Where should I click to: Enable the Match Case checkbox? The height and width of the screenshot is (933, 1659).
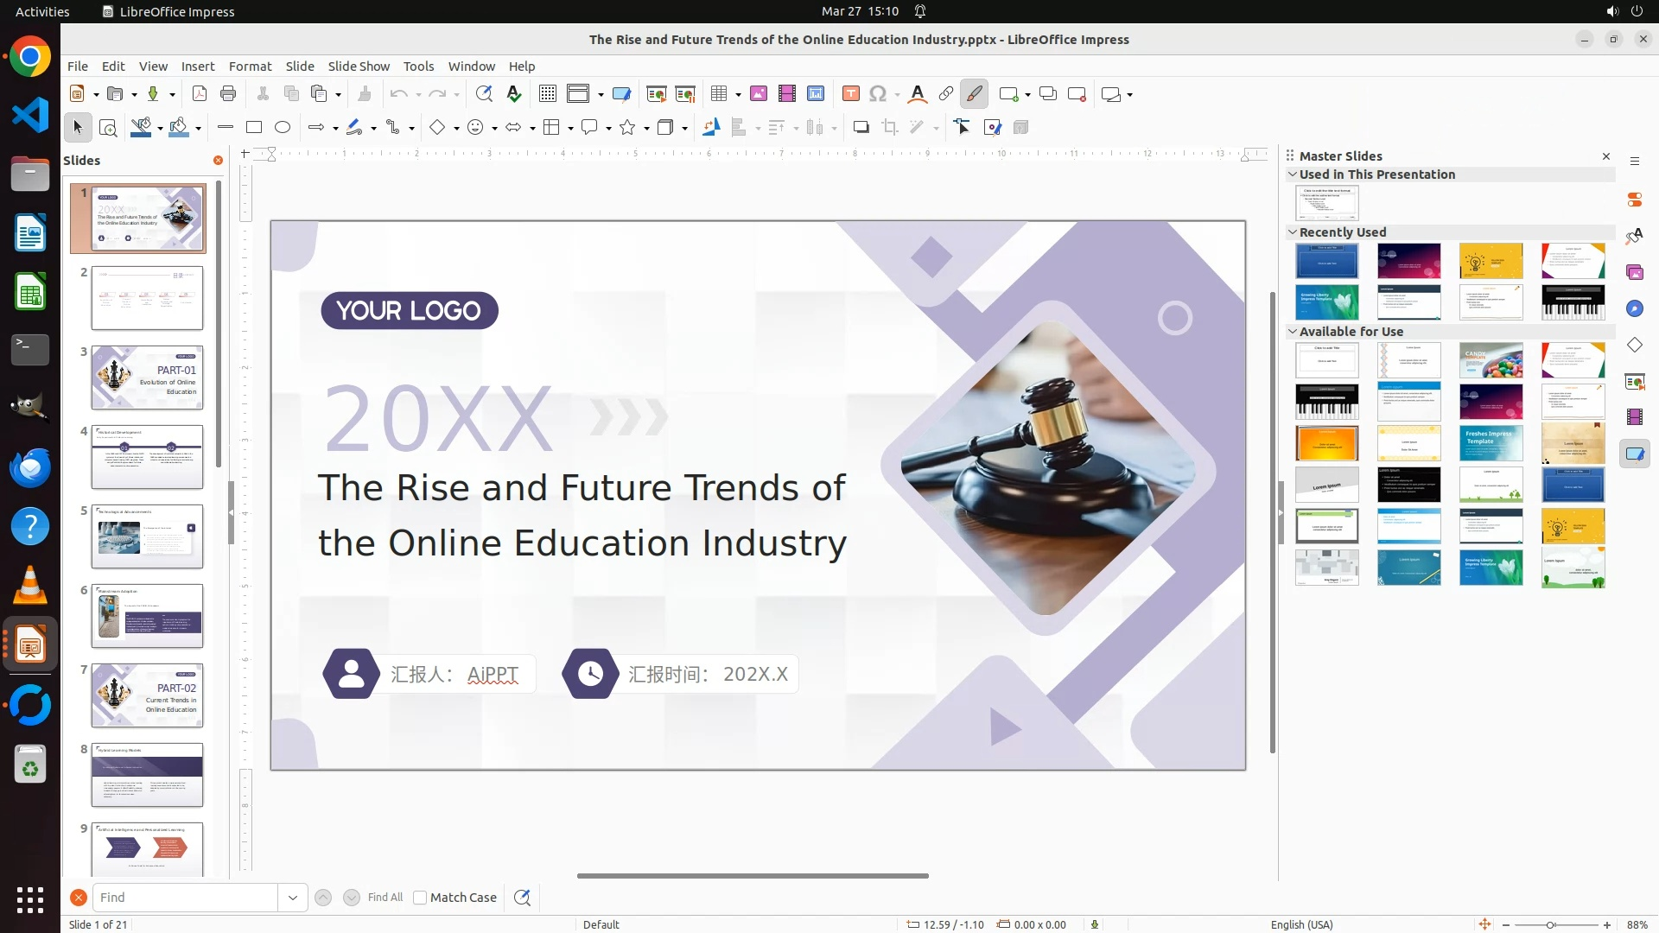(x=420, y=898)
